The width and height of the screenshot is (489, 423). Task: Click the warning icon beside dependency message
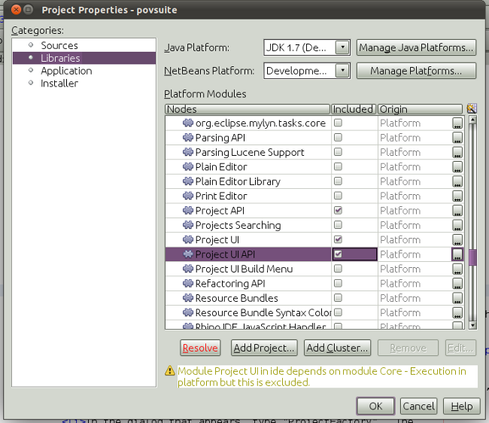[170, 372]
